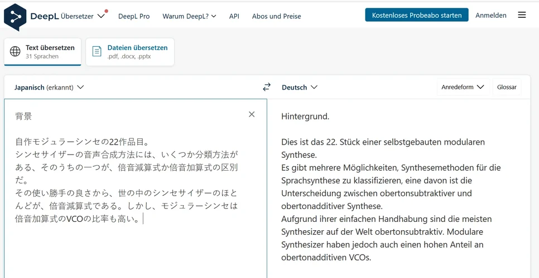This screenshot has height=278, width=539.
Task: Clear the Japanese source text
Action: pos(252,115)
